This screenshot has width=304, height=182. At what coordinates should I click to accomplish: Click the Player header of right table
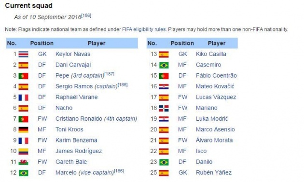217,43
